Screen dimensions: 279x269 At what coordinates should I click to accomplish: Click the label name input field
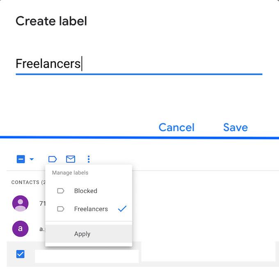tap(139, 64)
